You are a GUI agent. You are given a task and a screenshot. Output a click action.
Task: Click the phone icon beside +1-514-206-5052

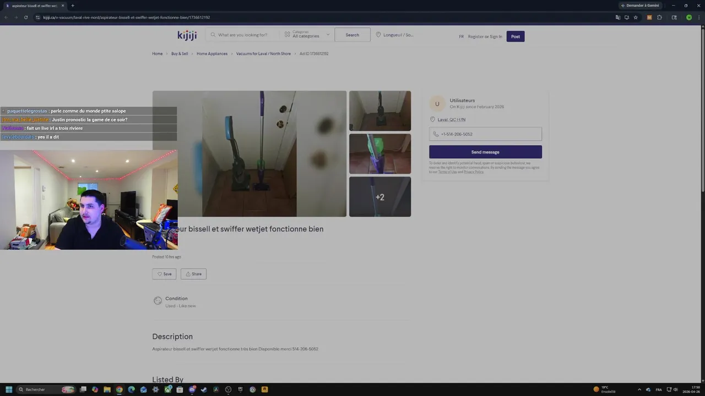point(436,134)
